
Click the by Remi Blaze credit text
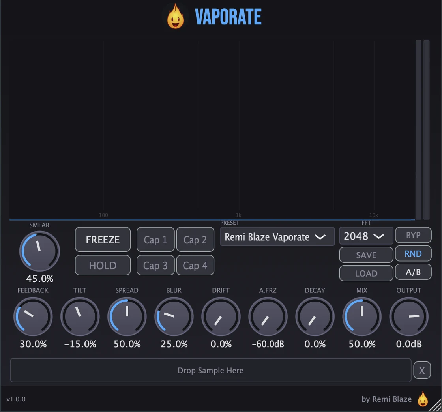[x=386, y=399]
